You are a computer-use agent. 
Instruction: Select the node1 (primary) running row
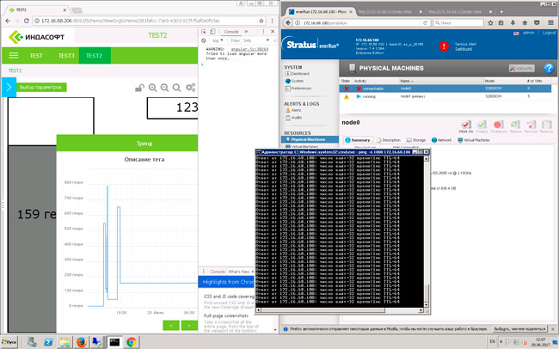(445, 96)
